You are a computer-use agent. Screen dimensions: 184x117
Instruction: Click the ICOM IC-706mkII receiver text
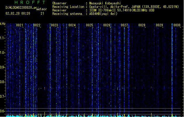(x=122, y=10)
